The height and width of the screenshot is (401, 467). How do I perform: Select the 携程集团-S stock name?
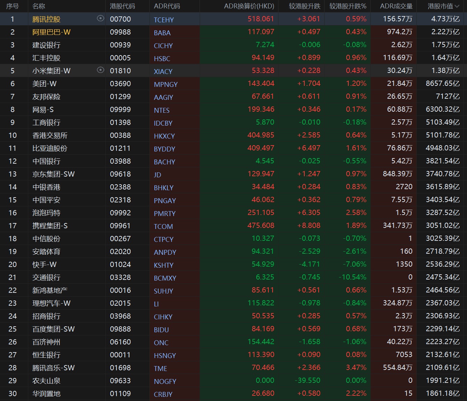click(x=50, y=226)
